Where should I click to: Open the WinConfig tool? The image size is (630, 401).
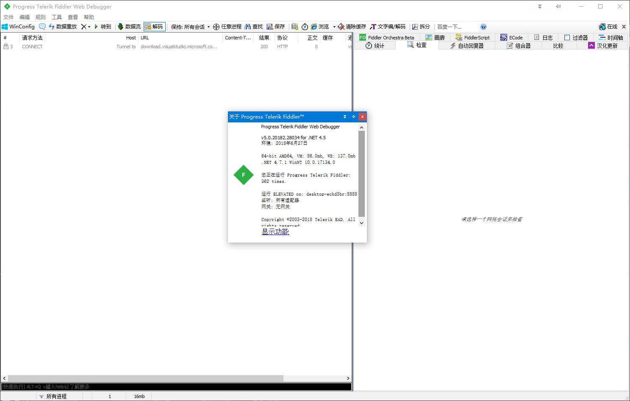pos(18,27)
